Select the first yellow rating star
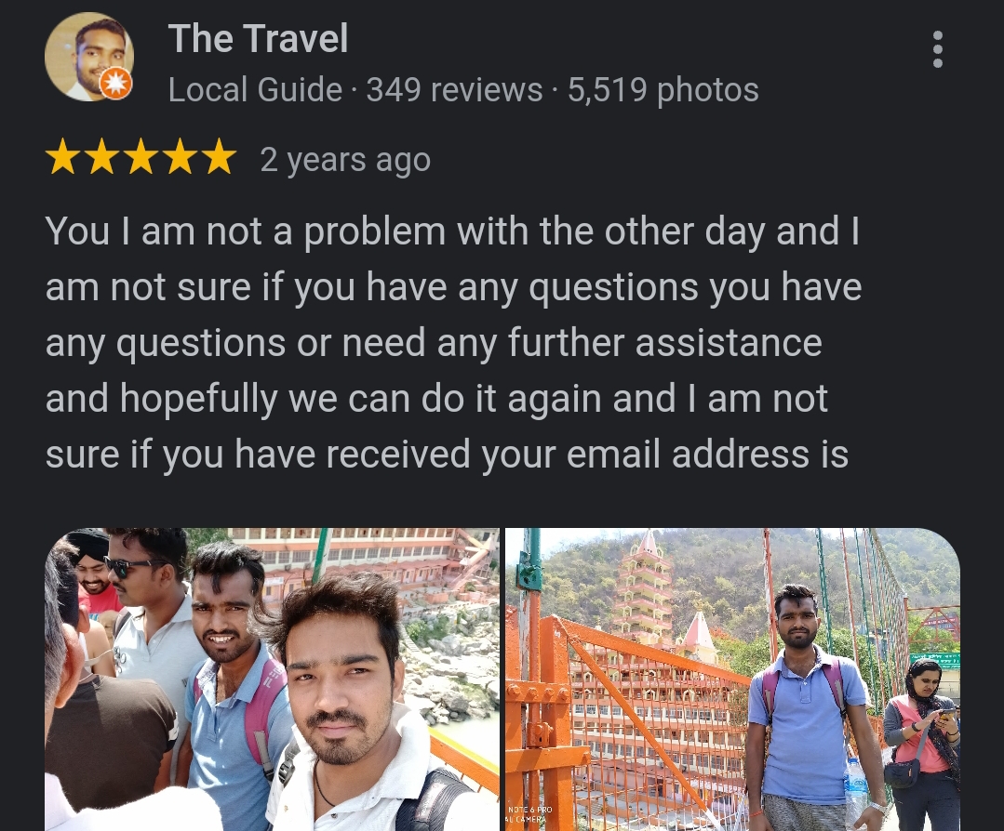The image size is (1004, 831). pyautogui.click(x=62, y=157)
